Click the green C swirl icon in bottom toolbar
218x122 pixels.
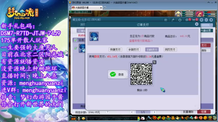click(x=210, y=118)
